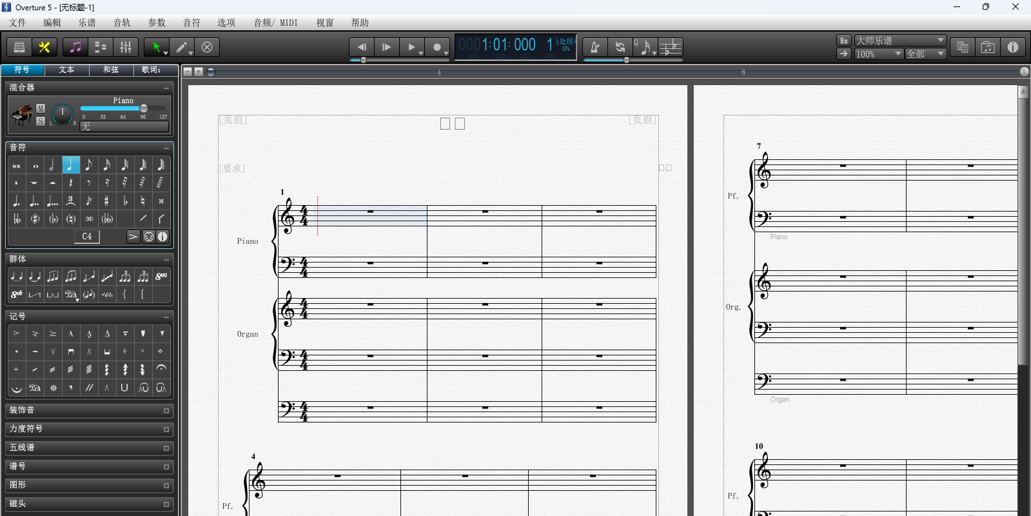This screenshot has width=1031, height=516.
Task: Click the C4 pitch button
Action: pos(87,237)
